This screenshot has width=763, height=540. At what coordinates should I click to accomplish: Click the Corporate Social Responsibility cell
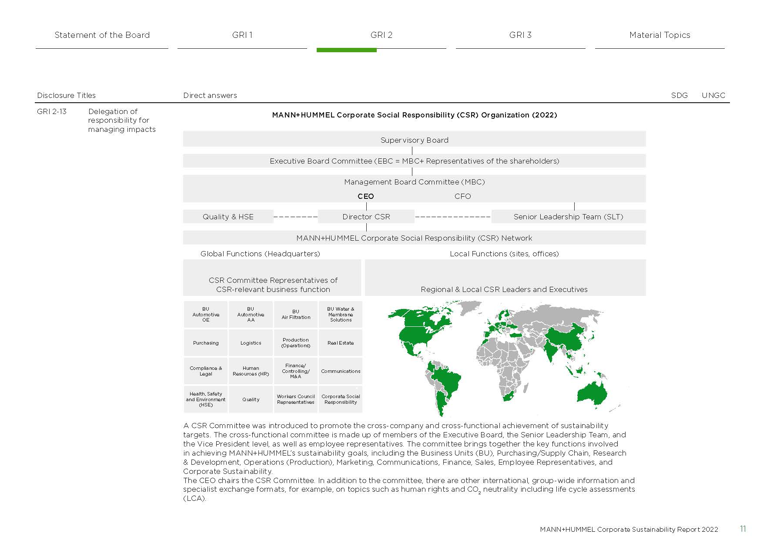click(341, 399)
